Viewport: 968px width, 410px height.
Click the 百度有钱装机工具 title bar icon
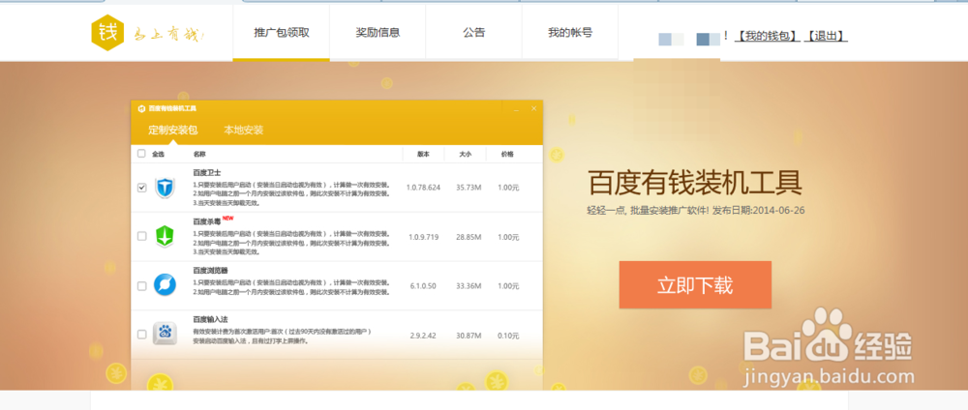tap(140, 108)
